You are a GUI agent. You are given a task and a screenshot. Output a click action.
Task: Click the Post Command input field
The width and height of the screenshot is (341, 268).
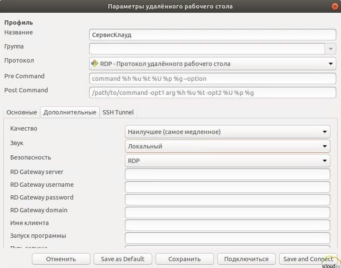pos(212,93)
